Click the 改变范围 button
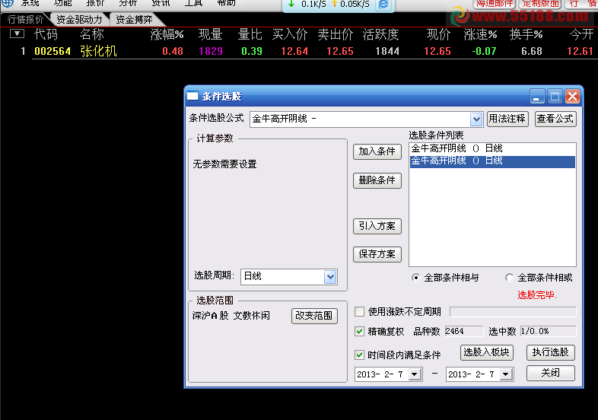This screenshot has height=420, width=598. [x=314, y=316]
